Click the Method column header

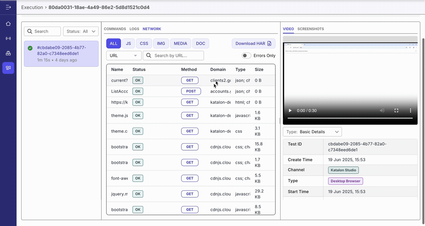coord(189,69)
